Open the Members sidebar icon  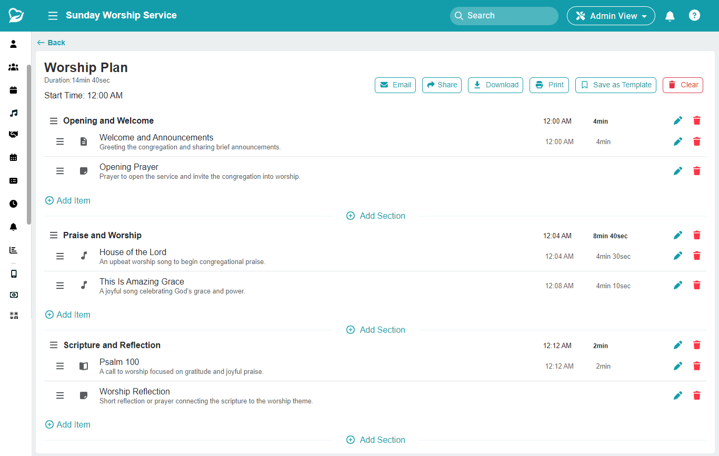14,44
